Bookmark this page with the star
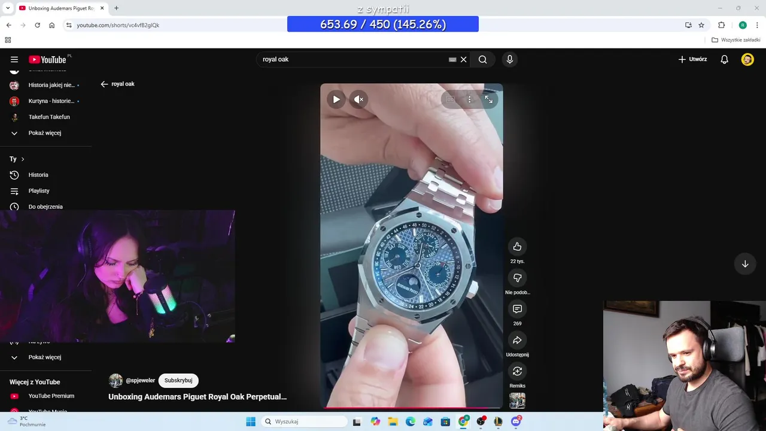The width and height of the screenshot is (766, 431). click(x=701, y=25)
